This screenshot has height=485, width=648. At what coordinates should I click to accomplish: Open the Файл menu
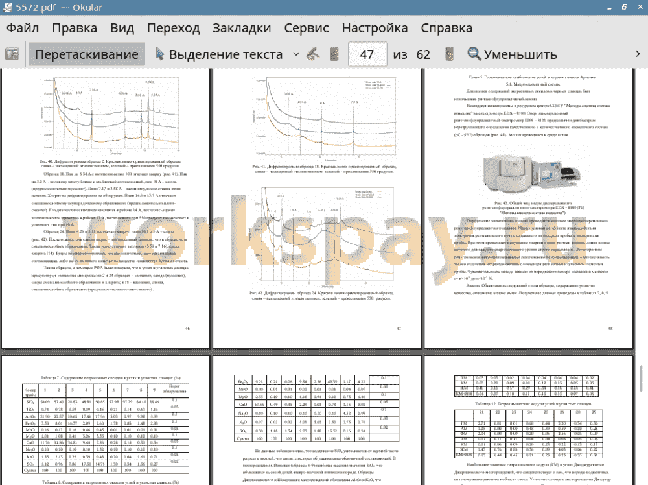[x=23, y=28]
